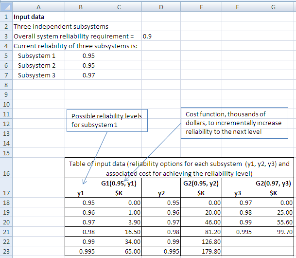Select Subsystem 1 reliability value in B5
This screenshot has width=296, height=258.
pyautogui.click(x=80, y=55)
